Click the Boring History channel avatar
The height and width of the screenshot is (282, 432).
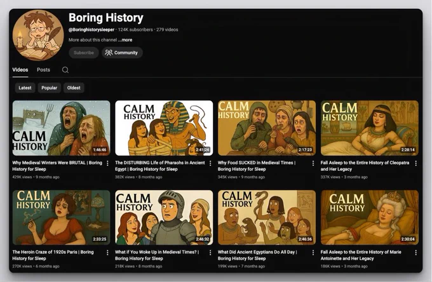tap(38, 35)
